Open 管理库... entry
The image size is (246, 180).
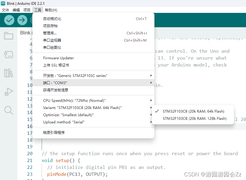click(93, 33)
